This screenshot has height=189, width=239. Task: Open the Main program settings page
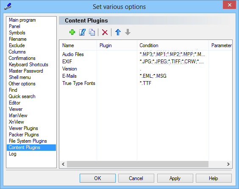[x=22, y=20]
